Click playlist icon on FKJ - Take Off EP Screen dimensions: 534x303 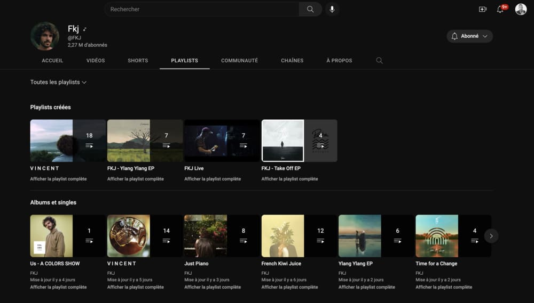coord(320,146)
